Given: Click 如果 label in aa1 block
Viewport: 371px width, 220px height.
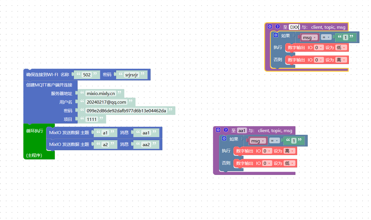Looking at the screenshot, I should [234, 139].
